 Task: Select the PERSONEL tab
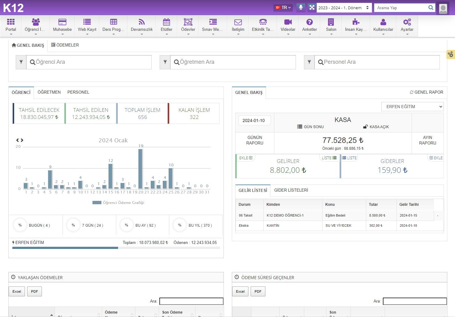[78, 92]
